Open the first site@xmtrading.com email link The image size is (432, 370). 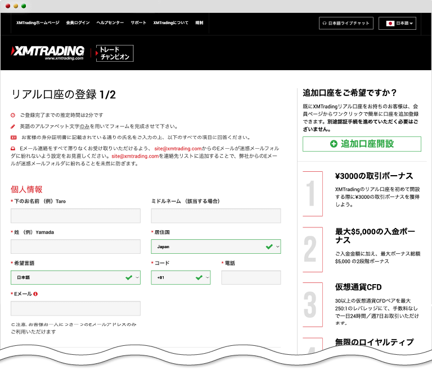[178, 149]
